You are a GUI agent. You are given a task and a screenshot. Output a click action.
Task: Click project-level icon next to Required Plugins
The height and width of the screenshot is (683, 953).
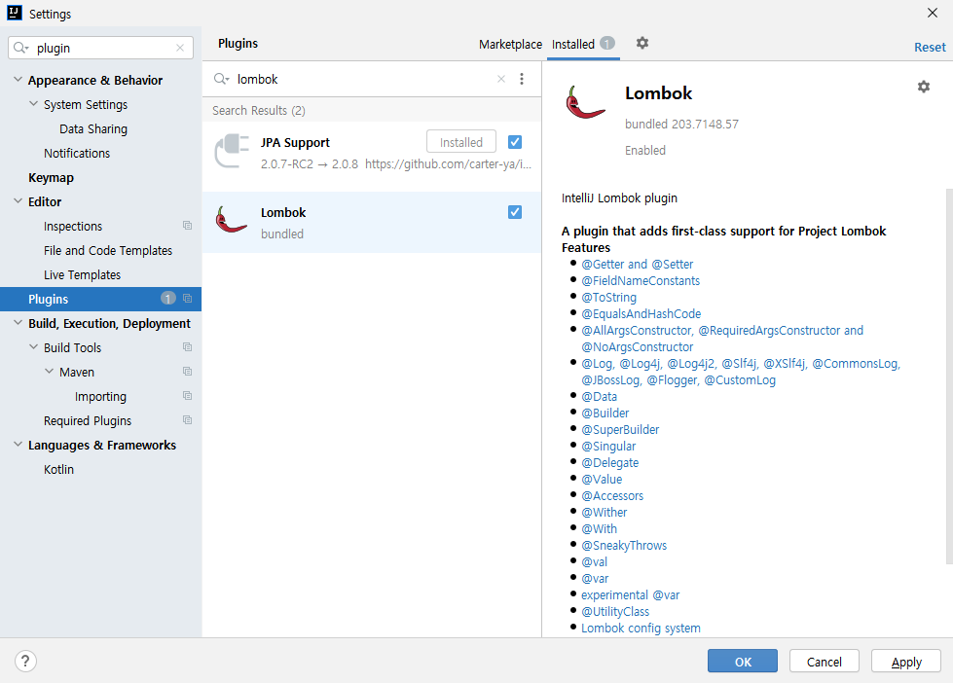point(187,420)
